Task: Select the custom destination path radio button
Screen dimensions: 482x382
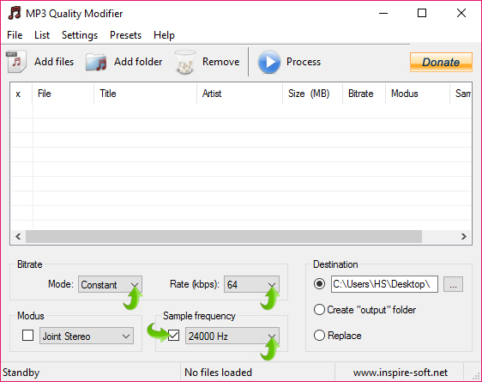Action: (319, 283)
